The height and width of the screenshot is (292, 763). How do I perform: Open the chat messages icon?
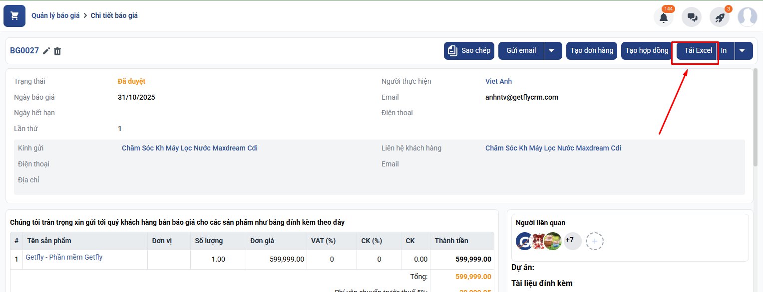coord(692,17)
